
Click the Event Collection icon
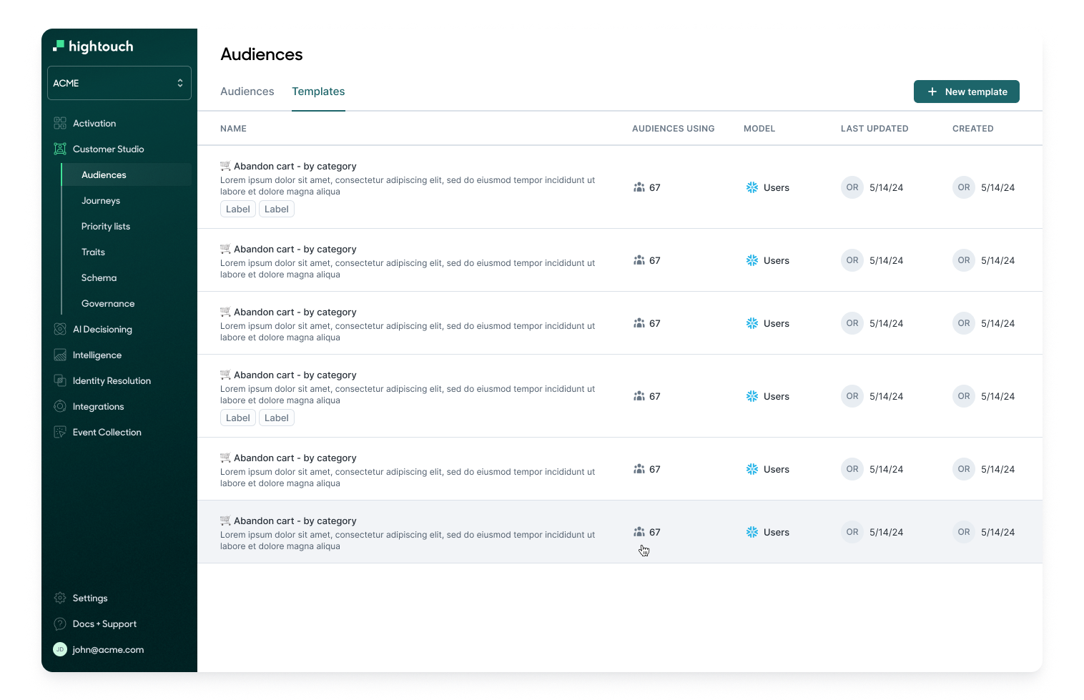point(60,432)
